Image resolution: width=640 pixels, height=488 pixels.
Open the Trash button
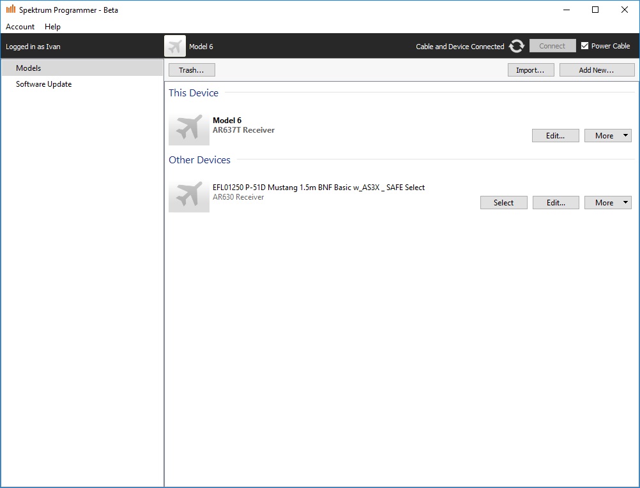[x=192, y=70]
